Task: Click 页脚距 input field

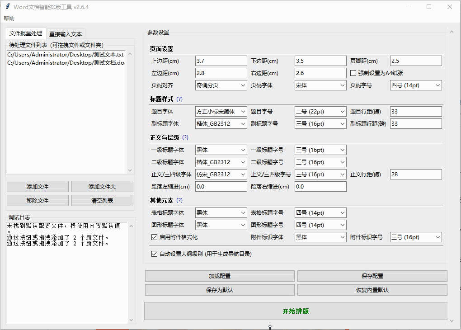Action: click(416, 61)
